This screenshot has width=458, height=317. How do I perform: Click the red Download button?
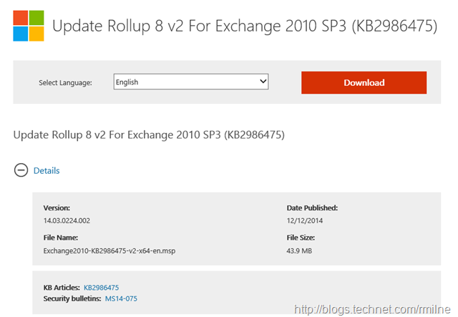pyautogui.click(x=364, y=83)
